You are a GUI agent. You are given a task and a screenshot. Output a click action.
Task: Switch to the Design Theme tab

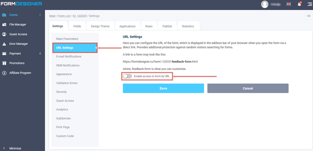pos(100,26)
